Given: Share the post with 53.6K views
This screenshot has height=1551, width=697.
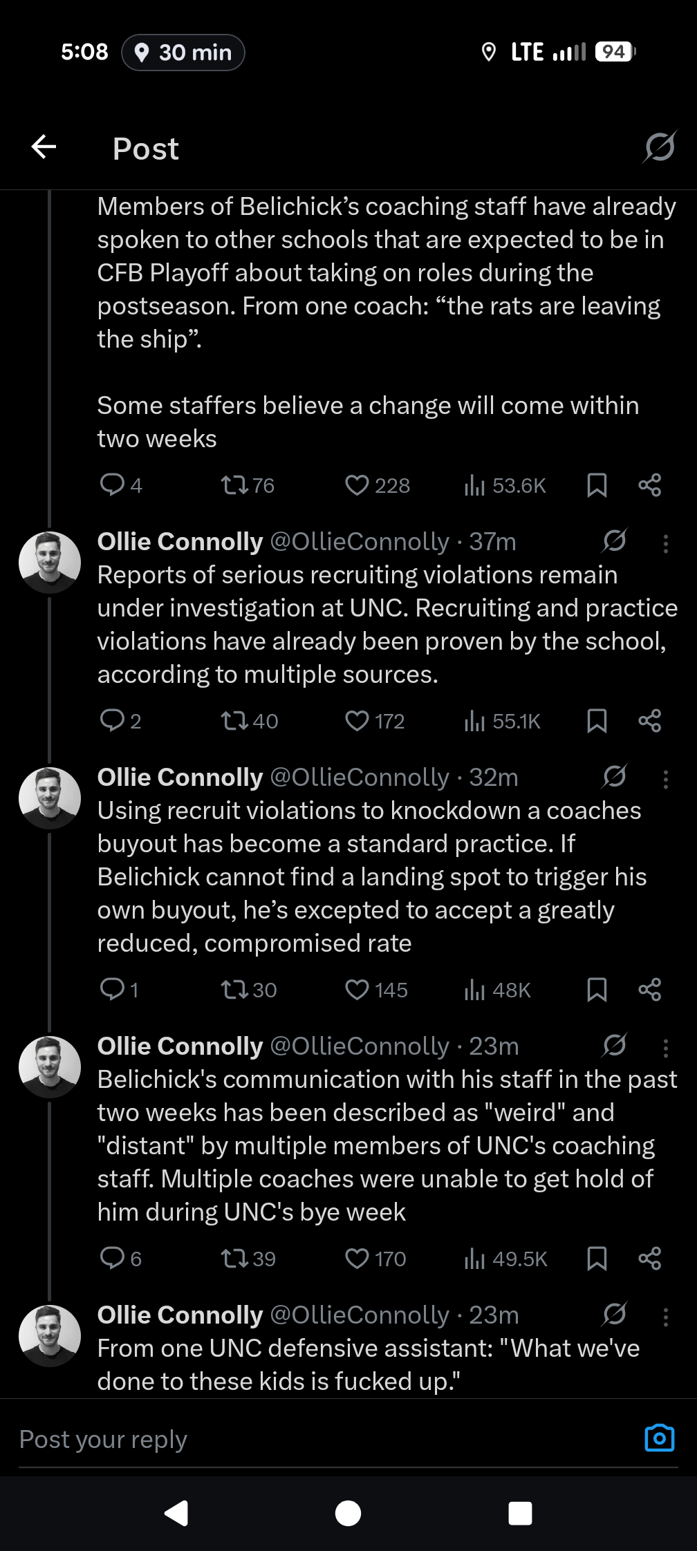Looking at the screenshot, I should (x=649, y=485).
